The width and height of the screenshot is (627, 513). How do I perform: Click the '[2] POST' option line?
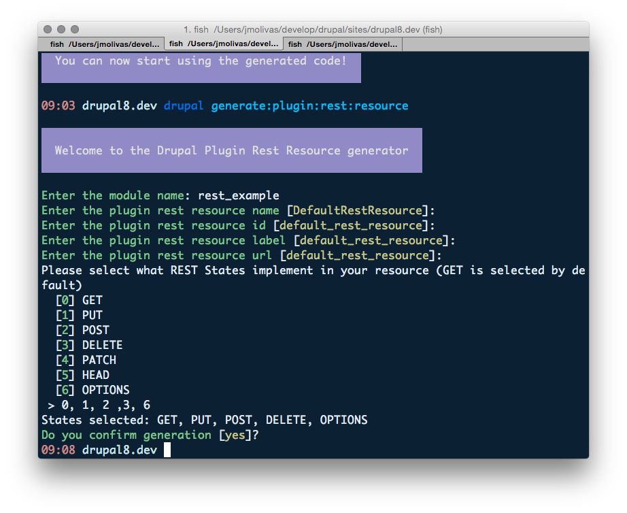(82, 331)
